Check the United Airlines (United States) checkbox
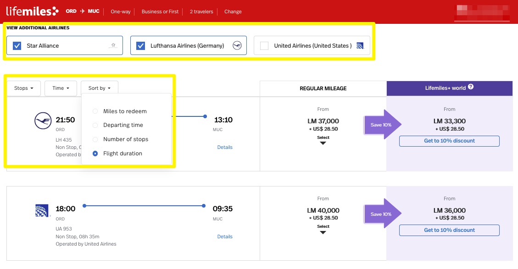 coord(264,46)
